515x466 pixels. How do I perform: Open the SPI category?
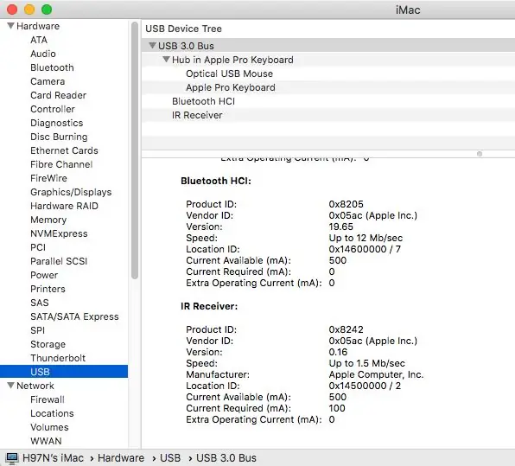[37, 330]
